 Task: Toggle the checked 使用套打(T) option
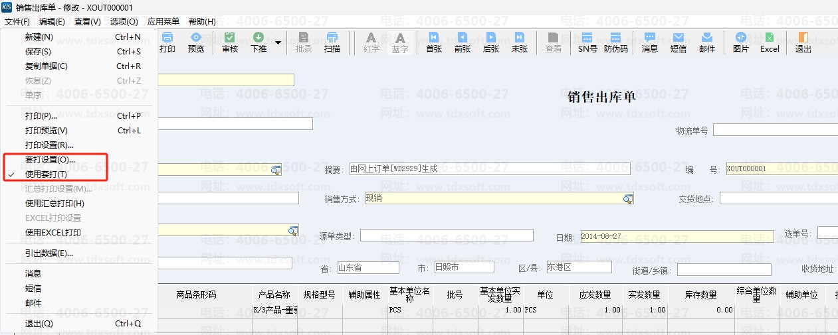tap(79, 174)
